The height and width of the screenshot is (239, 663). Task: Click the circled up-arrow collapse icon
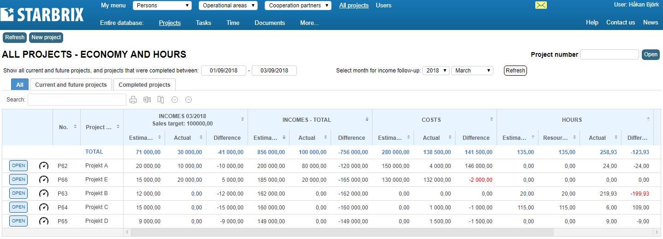pos(189,100)
